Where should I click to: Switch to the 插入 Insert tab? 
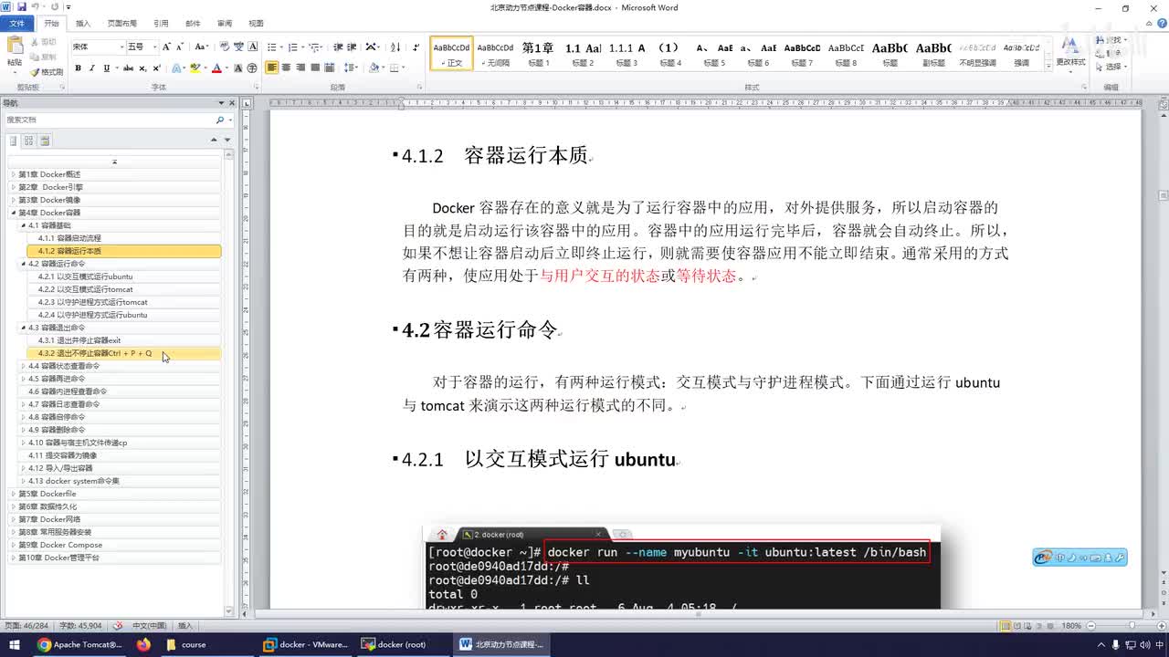click(x=83, y=24)
